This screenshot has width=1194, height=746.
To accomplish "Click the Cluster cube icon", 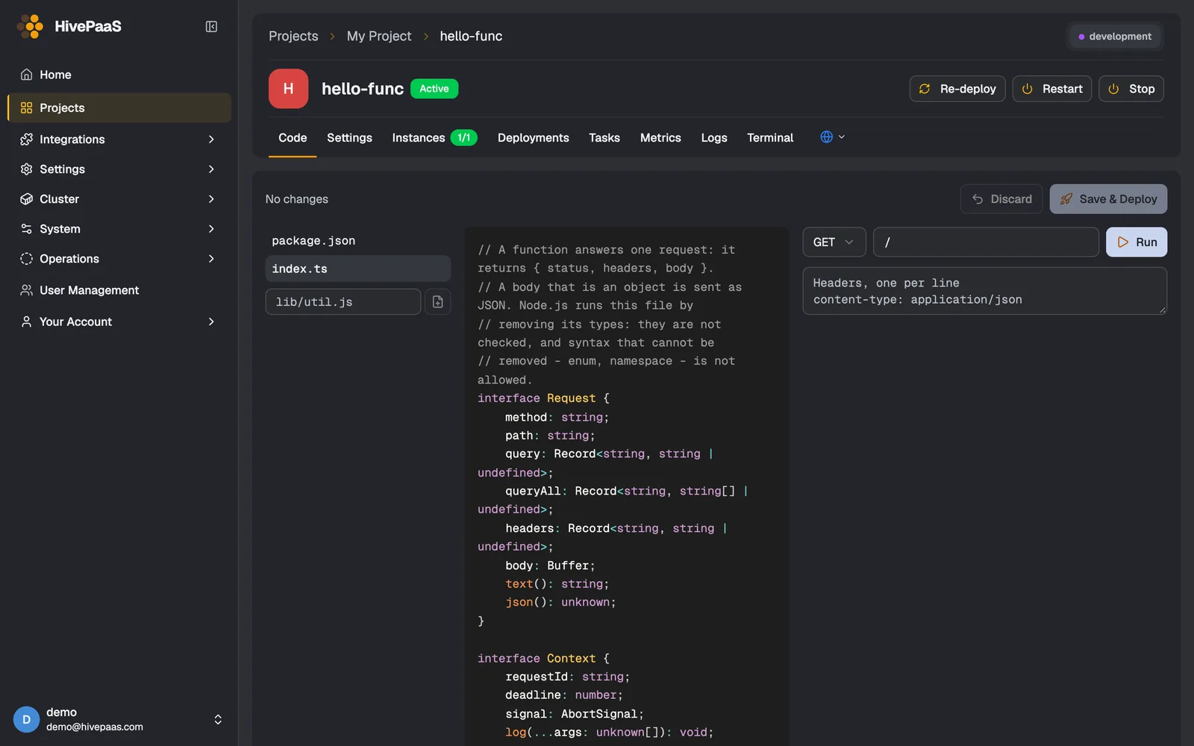I will click(x=26, y=199).
